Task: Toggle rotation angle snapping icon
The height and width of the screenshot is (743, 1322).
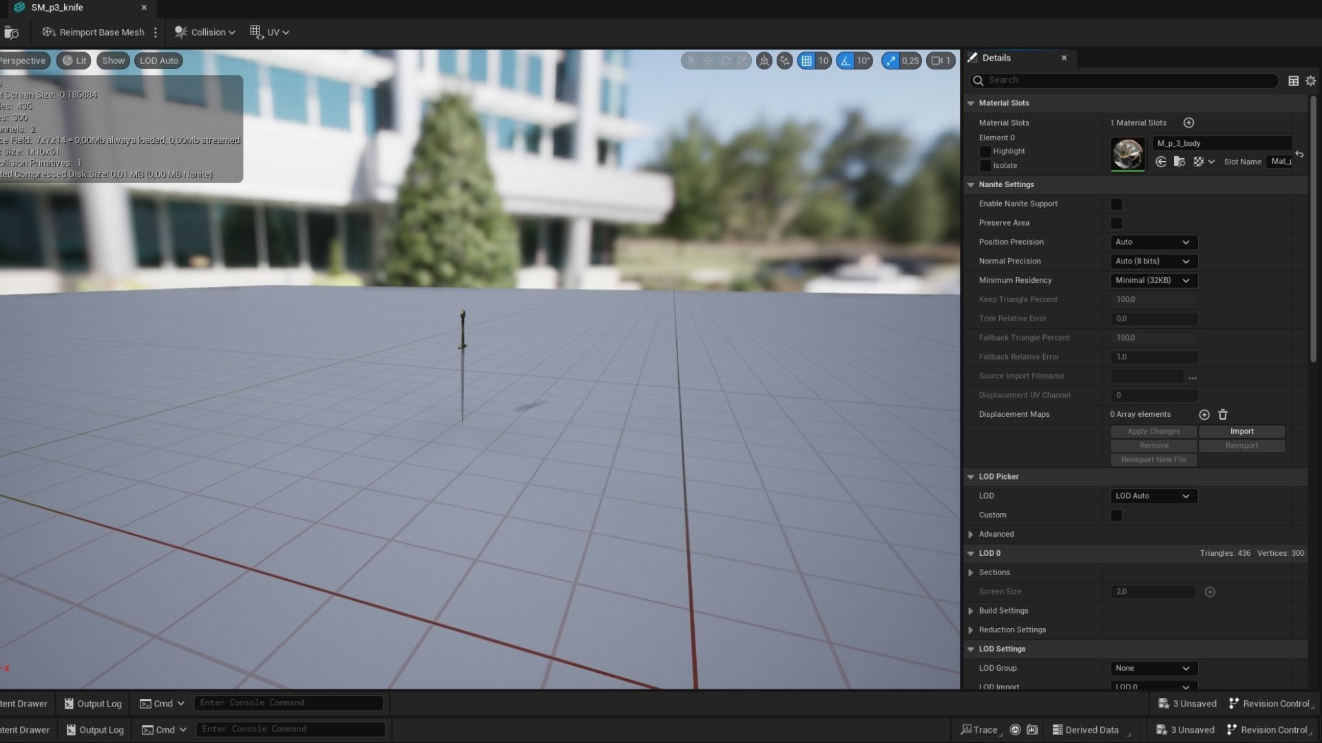Action: pyautogui.click(x=846, y=61)
